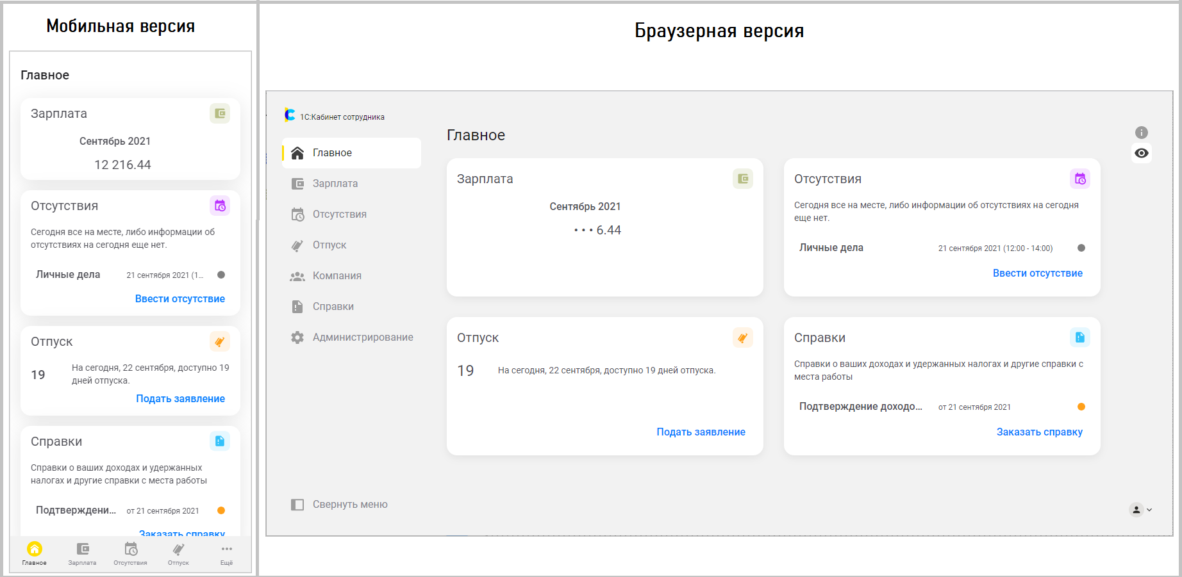Select Отсутствия in the navigation menu

point(339,214)
